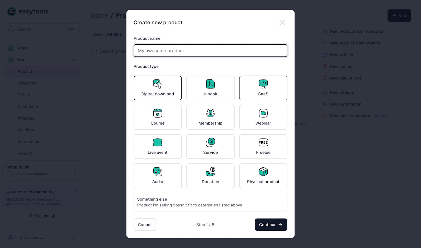The image size is (421, 248).
Task: Focus the Product name input field
Action: coord(210,51)
